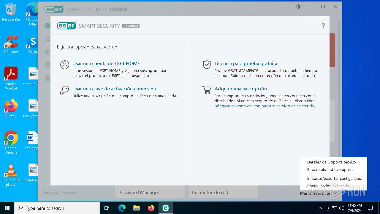The height and width of the screenshot is (214, 380).
Task: Open the appearcur image file on desktop
Action: coord(31,76)
